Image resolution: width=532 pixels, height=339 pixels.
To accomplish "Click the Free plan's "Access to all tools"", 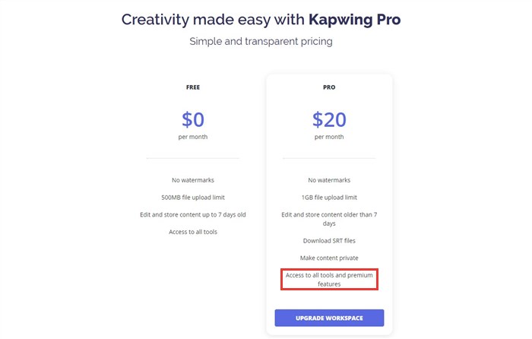I will point(193,232).
